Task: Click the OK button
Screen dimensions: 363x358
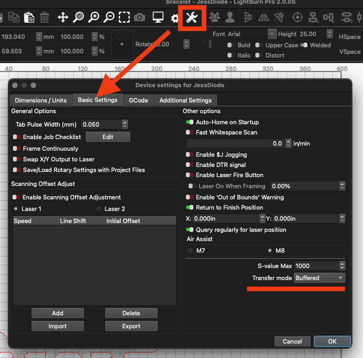Action: [x=332, y=341]
